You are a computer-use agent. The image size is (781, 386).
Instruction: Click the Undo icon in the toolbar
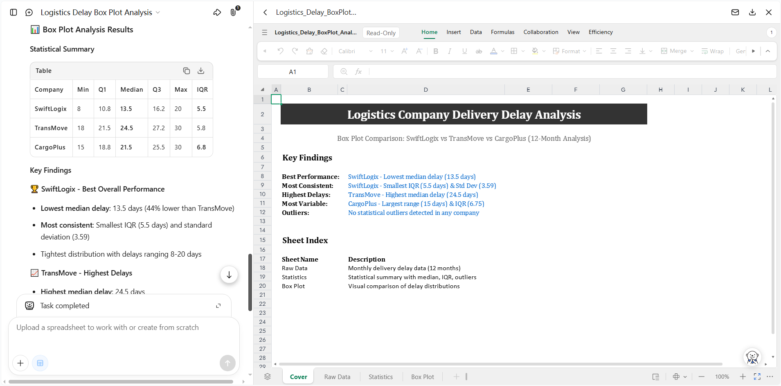tap(280, 51)
